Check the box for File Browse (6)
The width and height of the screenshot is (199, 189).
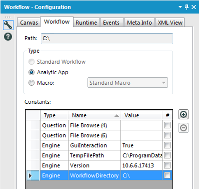point(167,135)
